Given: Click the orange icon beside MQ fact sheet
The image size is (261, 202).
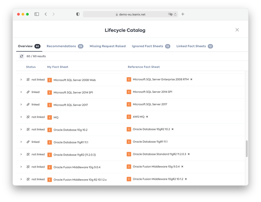Looking at the screenshot, I should click(50, 117).
